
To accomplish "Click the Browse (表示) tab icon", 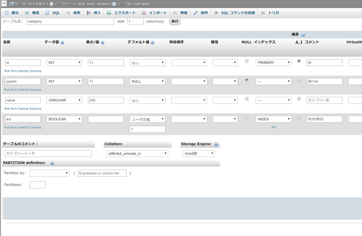I will (6, 13).
